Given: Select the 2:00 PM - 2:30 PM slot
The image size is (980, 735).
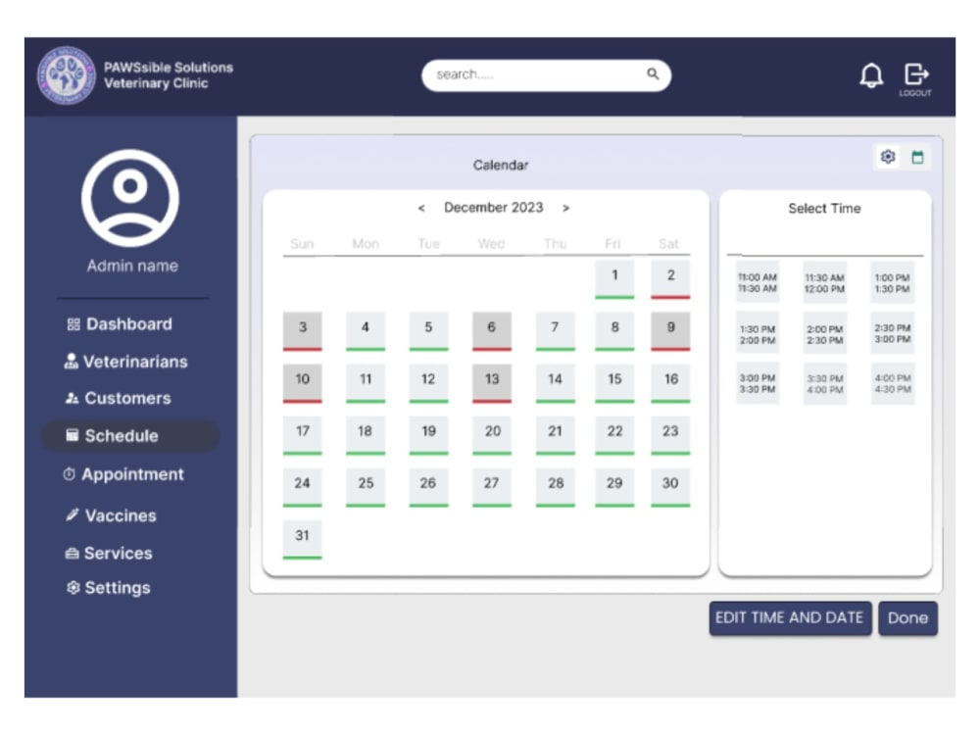Looking at the screenshot, I should coord(824,334).
